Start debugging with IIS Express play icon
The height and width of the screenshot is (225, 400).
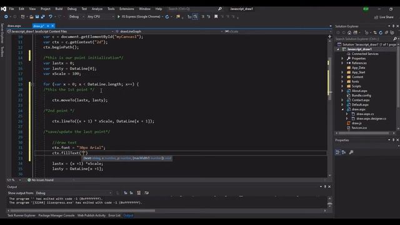(119, 17)
